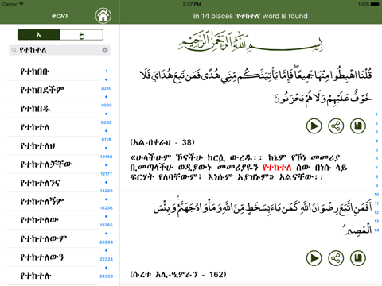Jump to result 13 in verse index
This screenshot has height=286, width=382.
click(x=376, y=221)
